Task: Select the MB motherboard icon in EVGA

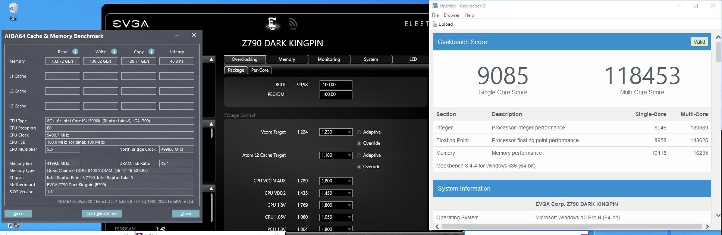Action: point(272,23)
